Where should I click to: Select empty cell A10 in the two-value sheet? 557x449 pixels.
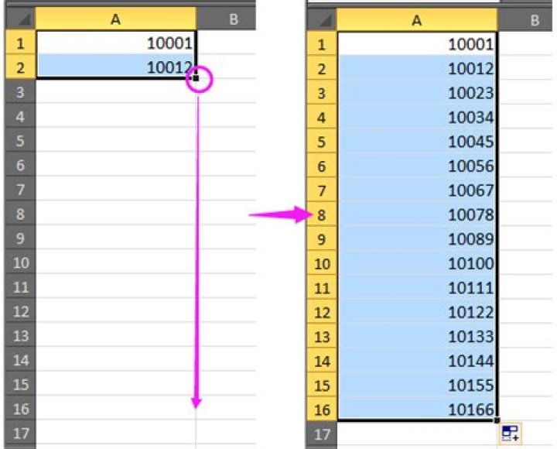116,262
